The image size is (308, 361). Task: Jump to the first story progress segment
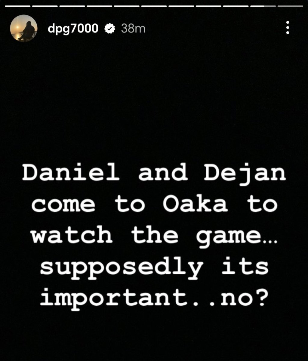tap(17, 6)
